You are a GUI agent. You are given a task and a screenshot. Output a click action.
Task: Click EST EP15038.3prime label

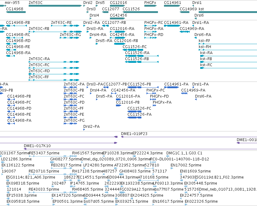pyautogui.click(x=22, y=195)
